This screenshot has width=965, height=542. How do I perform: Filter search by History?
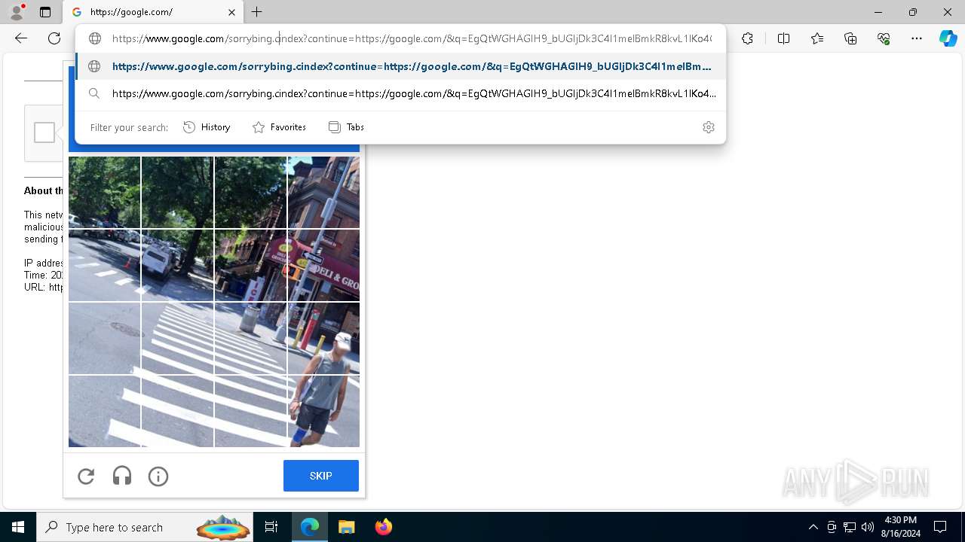click(x=207, y=127)
